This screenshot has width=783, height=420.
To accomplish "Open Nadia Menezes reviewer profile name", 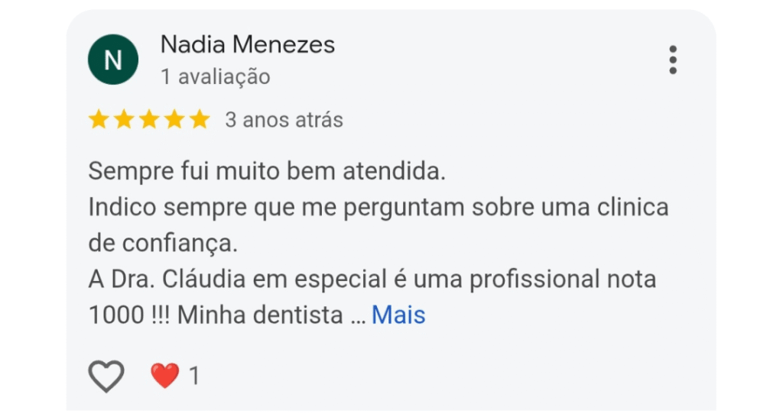I will tap(248, 45).
